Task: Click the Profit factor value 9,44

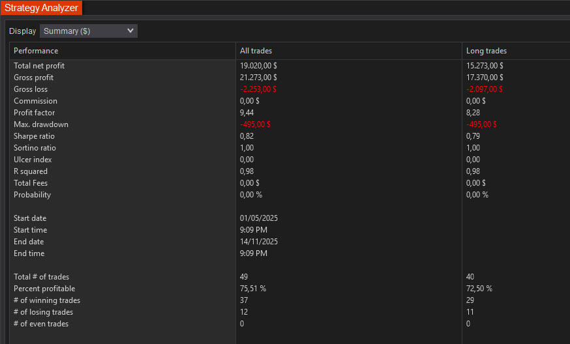Action: pyautogui.click(x=248, y=113)
